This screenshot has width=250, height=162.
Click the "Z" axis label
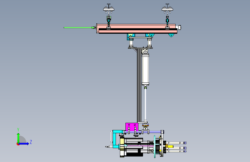tap(31, 142)
